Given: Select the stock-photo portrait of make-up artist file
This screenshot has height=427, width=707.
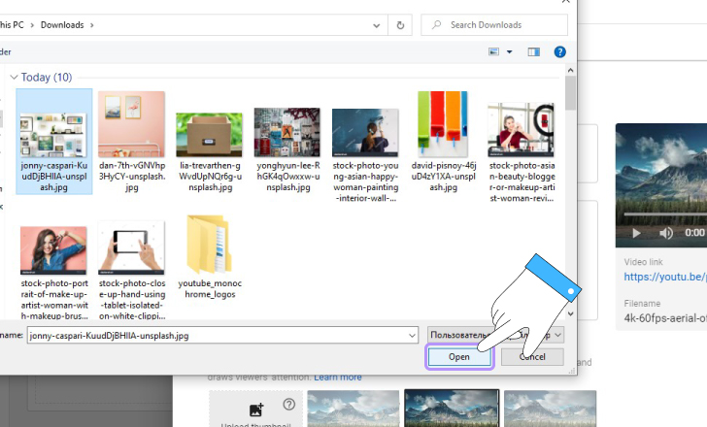Looking at the screenshot, I should point(54,273).
